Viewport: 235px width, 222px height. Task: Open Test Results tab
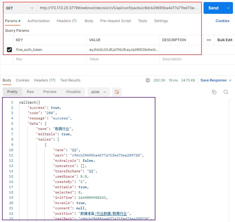click(70, 80)
